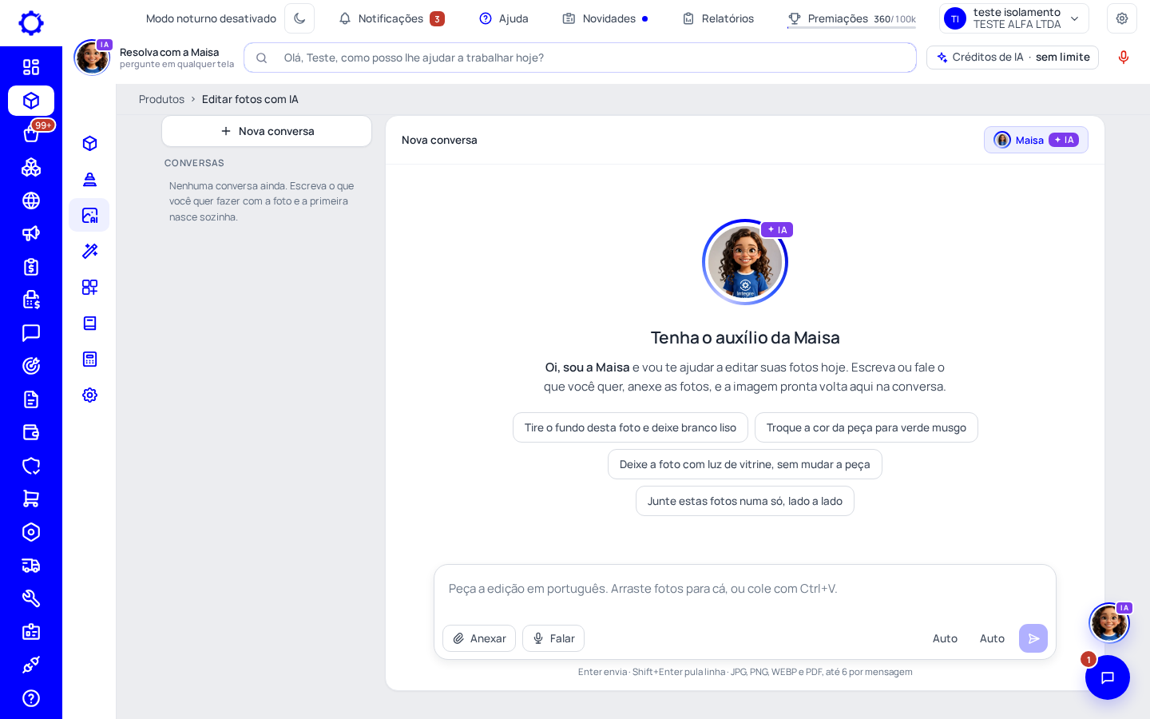Screen dimensions: 1150x719
Task: Open the question mark icon at sidebar bottom
Action: point(31,698)
